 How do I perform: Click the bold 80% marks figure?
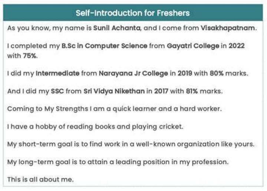[217, 73]
